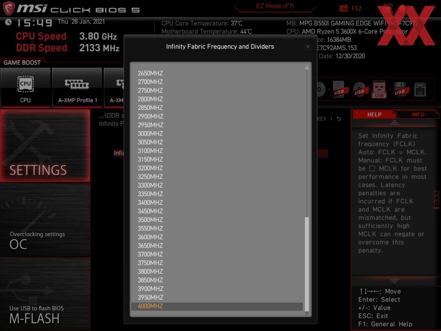Select 3050MHZ entry
Image resolution: width=441 pixels, height=331 pixels.
150,142
